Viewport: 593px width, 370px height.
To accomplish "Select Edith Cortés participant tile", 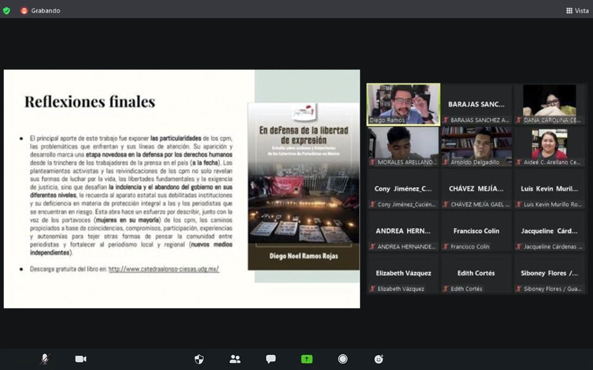I will point(476,273).
